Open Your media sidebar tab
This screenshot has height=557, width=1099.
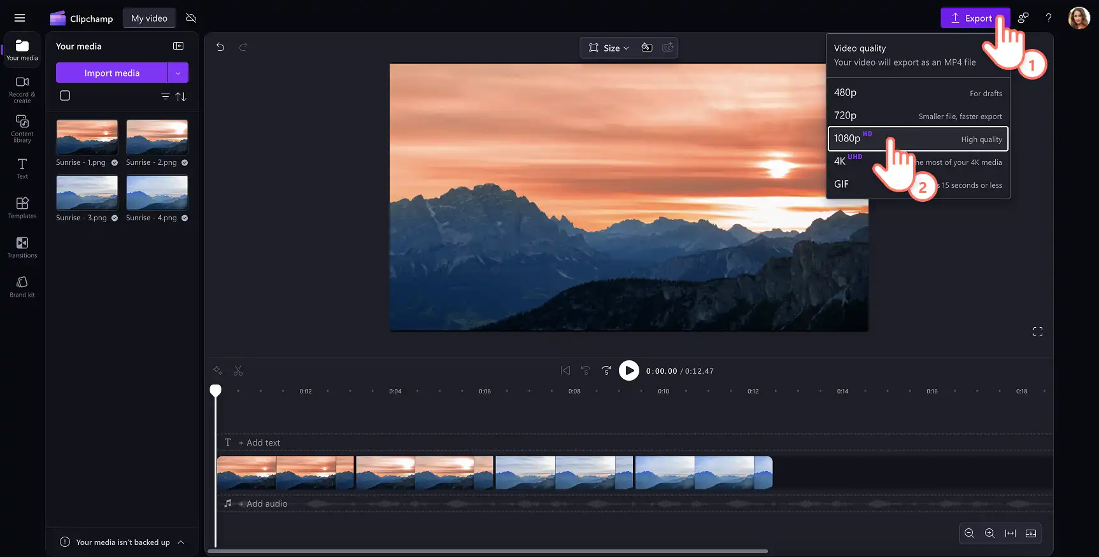pos(22,50)
